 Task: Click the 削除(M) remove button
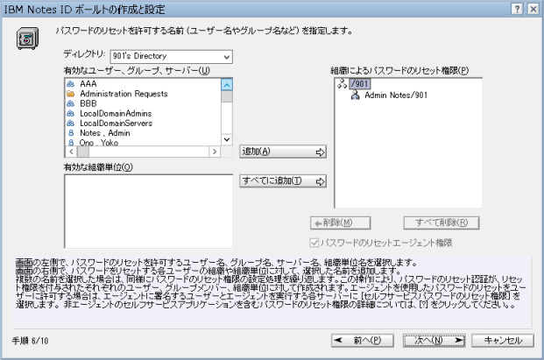coord(341,223)
